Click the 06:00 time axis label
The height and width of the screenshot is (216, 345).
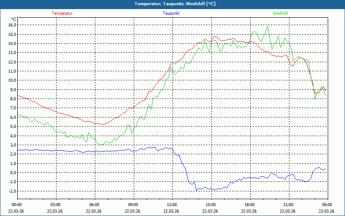pyautogui.click(x=94, y=205)
